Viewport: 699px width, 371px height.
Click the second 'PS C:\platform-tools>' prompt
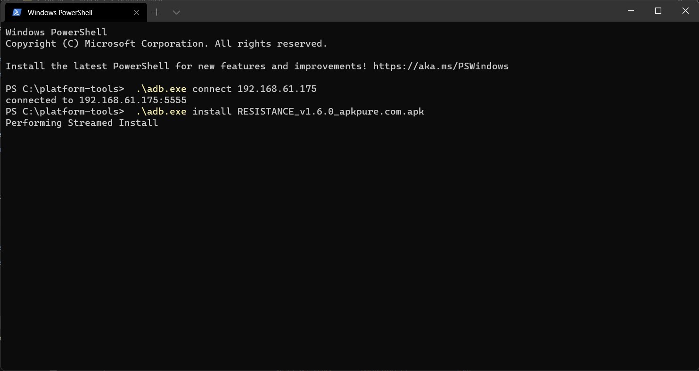pos(65,112)
